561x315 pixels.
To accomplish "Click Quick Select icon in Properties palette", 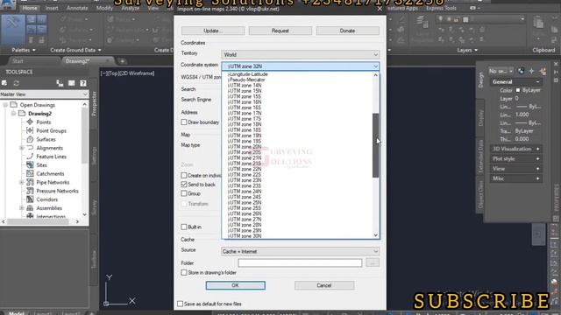I will click(543, 71).
